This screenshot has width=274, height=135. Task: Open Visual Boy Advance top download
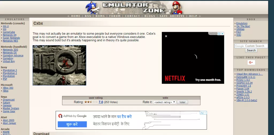coord(250,74)
